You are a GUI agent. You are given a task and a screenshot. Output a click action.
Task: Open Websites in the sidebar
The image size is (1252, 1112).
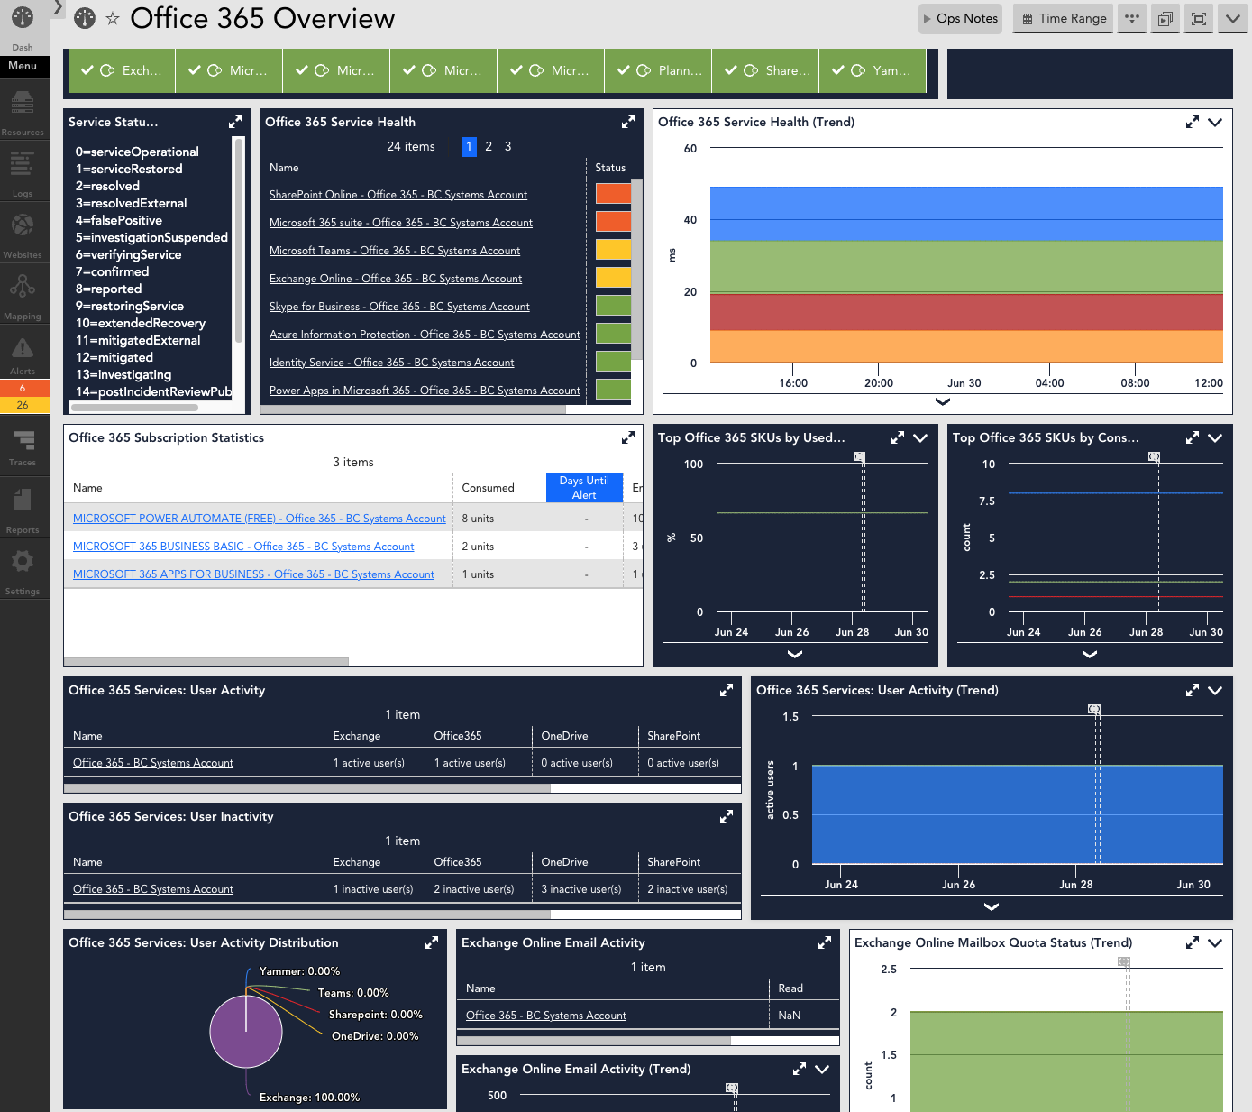click(23, 234)
